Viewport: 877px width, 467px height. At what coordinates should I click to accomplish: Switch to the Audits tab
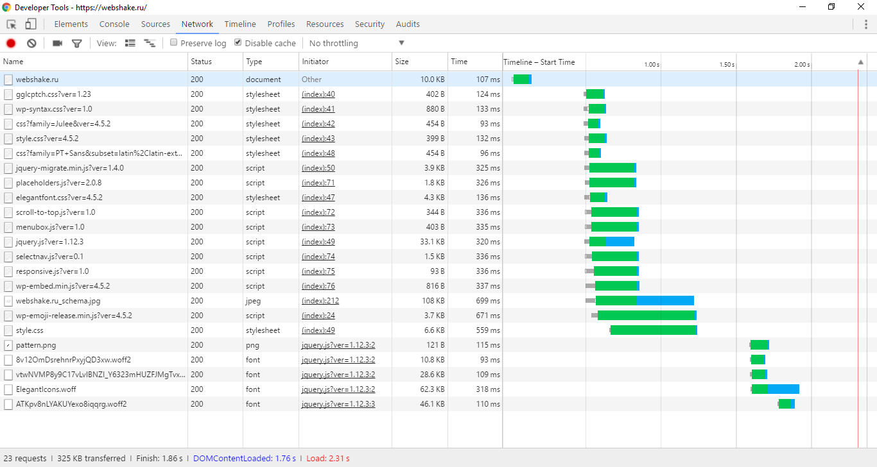click(408, 24)
